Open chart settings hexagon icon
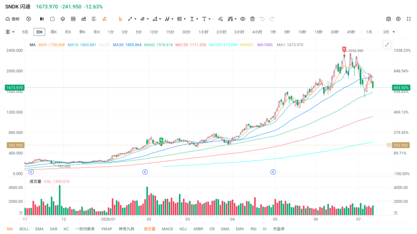Image resolution: width=417 pixels, height=234 pixels. click(398, 19)
